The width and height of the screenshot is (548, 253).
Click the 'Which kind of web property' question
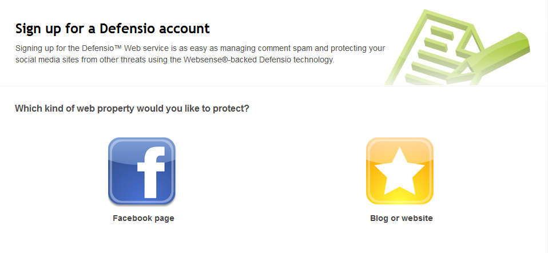[x=132, y=108]
